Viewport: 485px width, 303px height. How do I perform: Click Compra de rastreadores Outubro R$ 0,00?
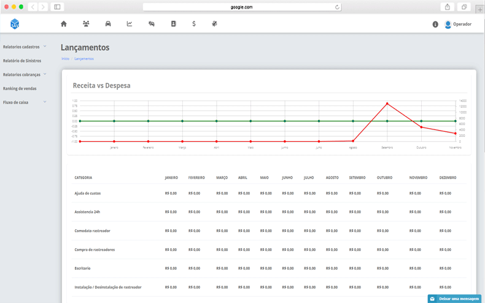click(382, 250)
